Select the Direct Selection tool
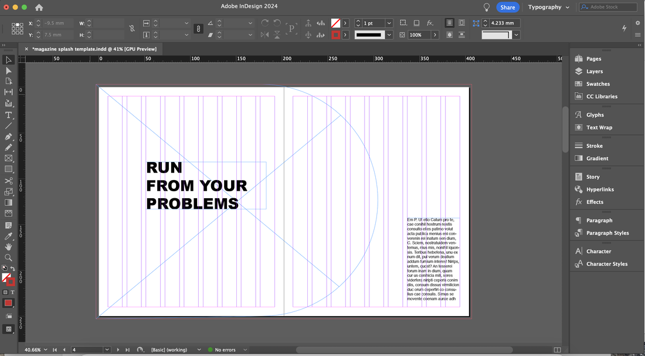The width and height of the screenshot is (645, 356). point(8,71)
